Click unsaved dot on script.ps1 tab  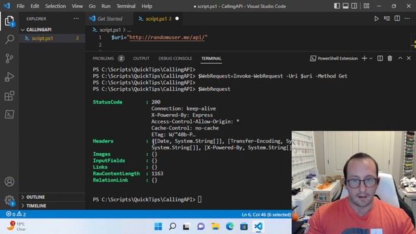coord(177,19)
